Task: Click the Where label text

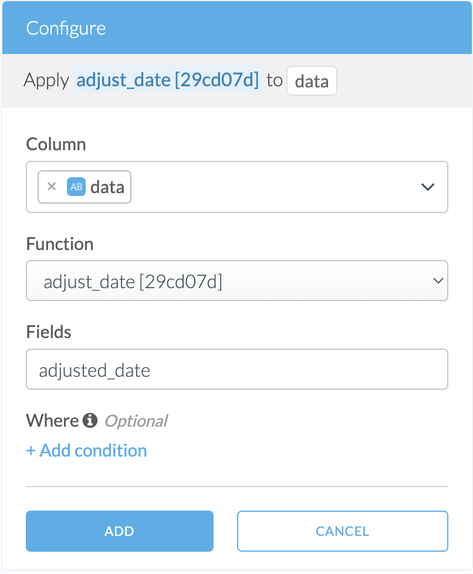Action: [52, 420]
